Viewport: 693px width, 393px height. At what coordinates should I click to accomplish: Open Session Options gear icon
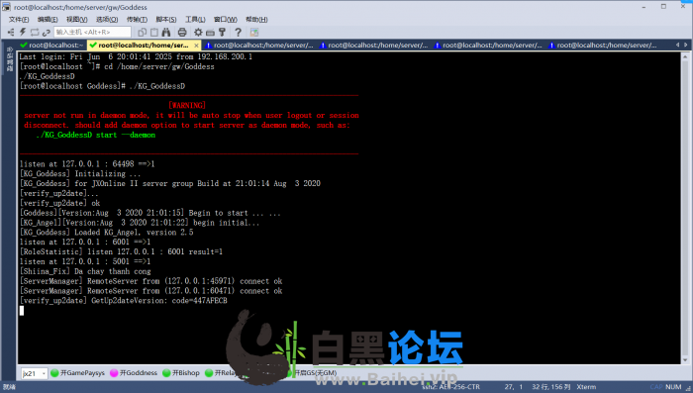tap(198, 32)
